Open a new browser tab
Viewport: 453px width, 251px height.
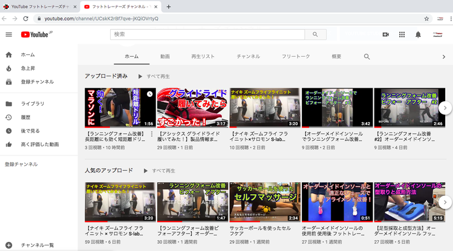point(169,7)
